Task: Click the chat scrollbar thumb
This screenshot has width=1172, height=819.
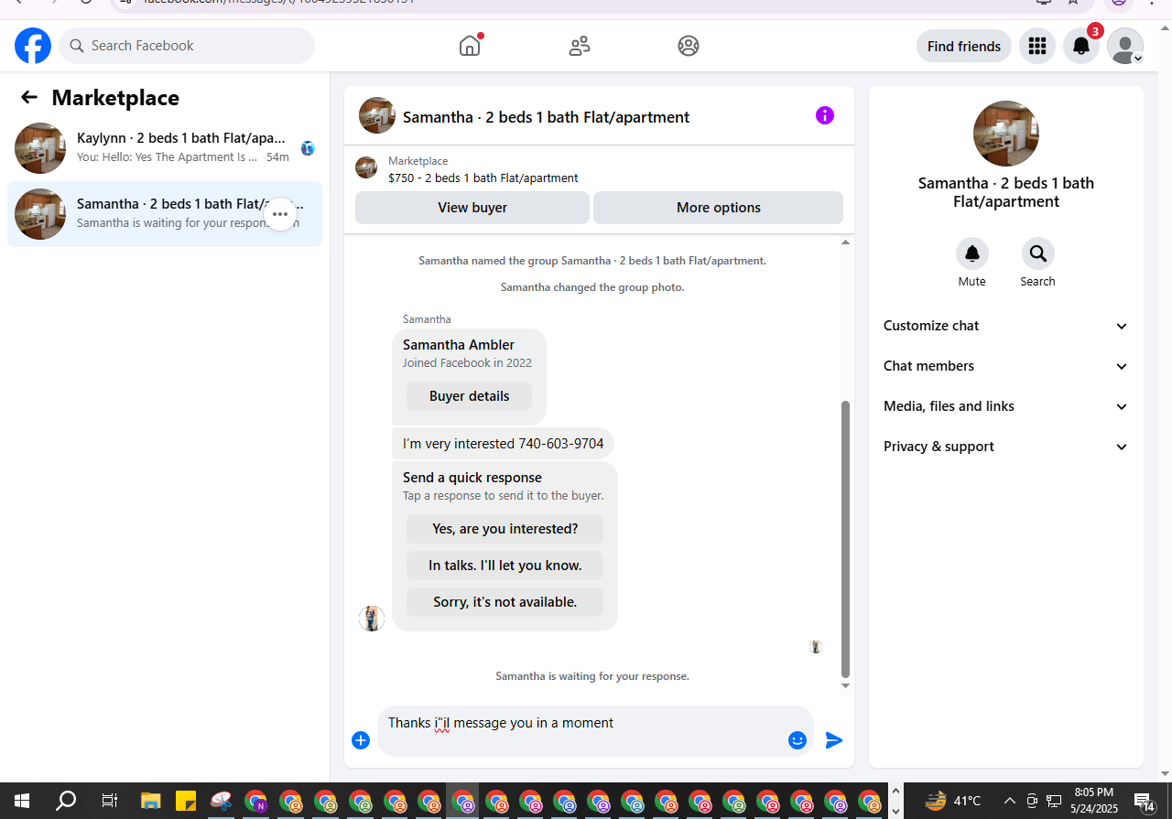Action: pos(845,538)
